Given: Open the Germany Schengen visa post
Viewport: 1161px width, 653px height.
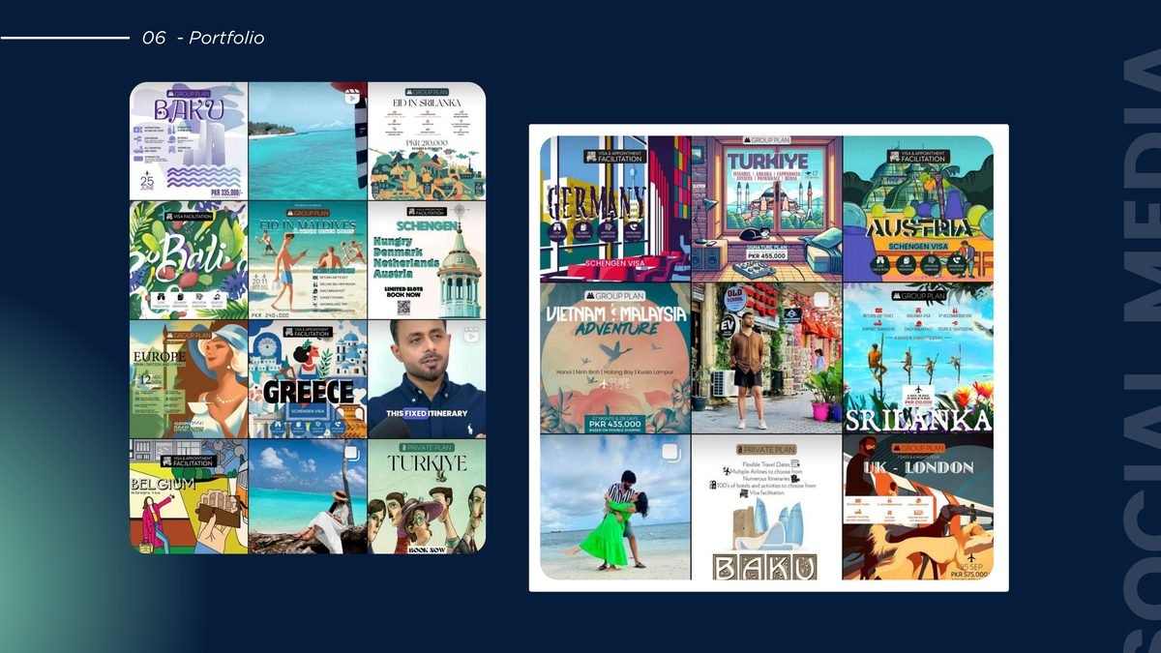Looking at the screenshot, I should click(615, 208).
